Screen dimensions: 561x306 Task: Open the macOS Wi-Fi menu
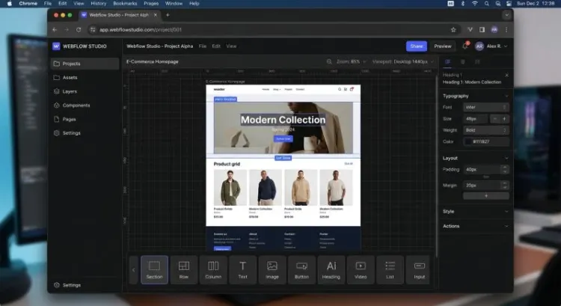[x=475, y=4]
